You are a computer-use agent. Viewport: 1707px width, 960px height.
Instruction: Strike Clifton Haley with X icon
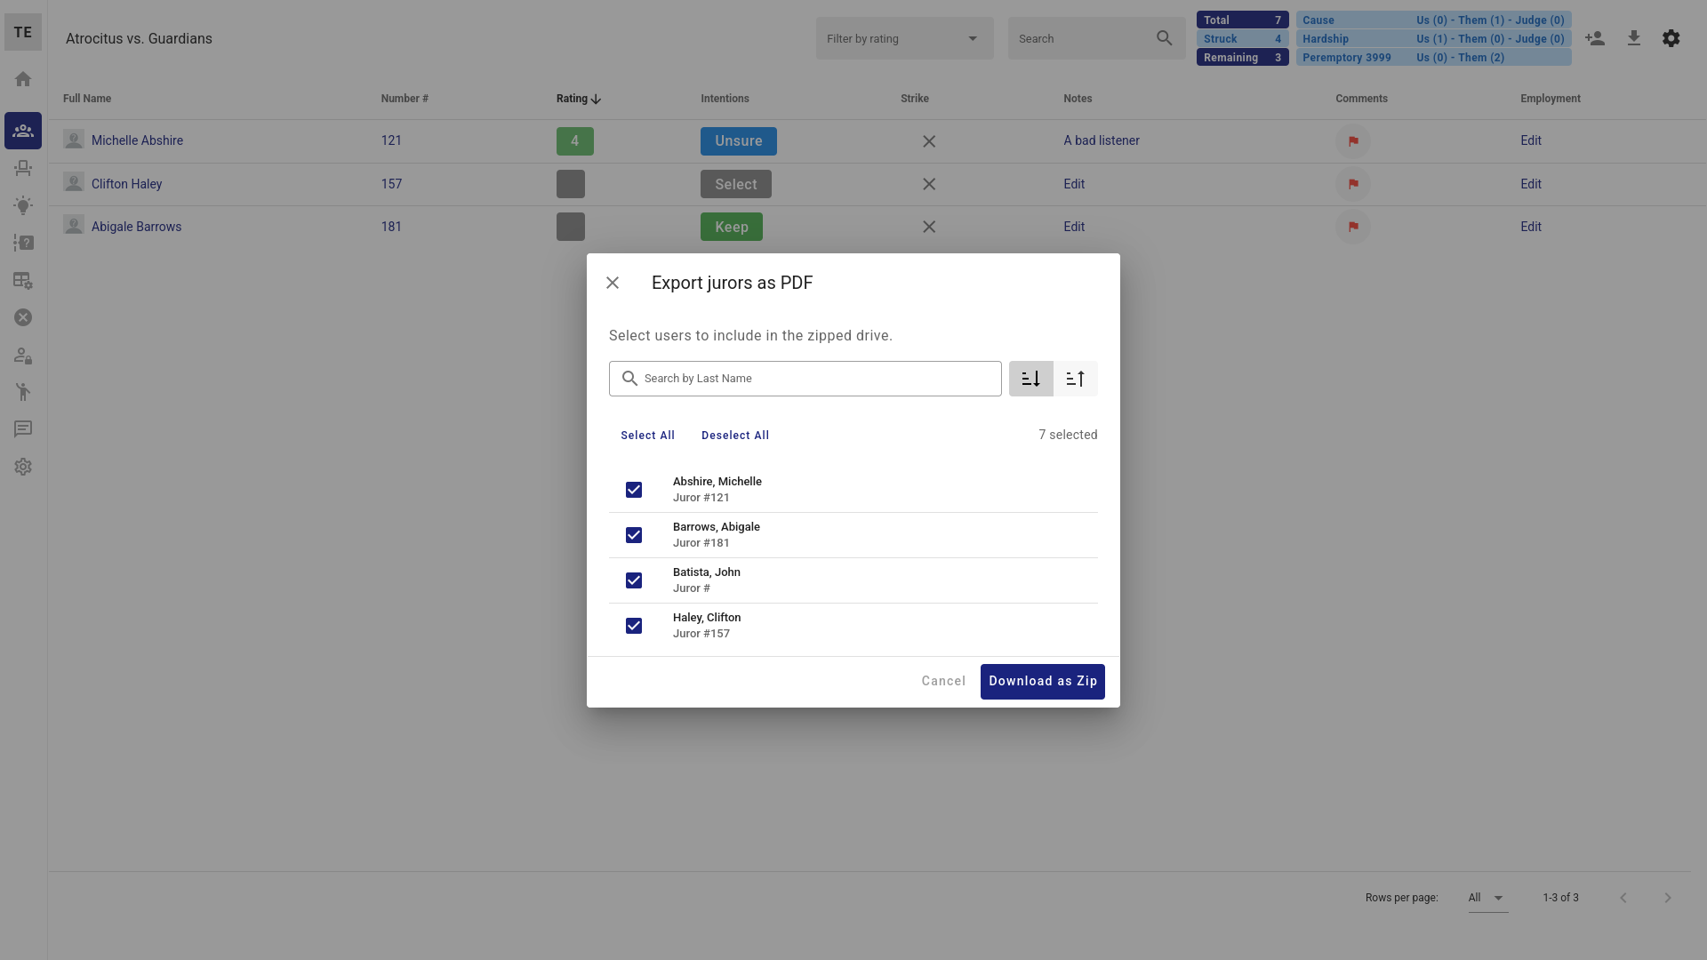(x=929, y=184)
